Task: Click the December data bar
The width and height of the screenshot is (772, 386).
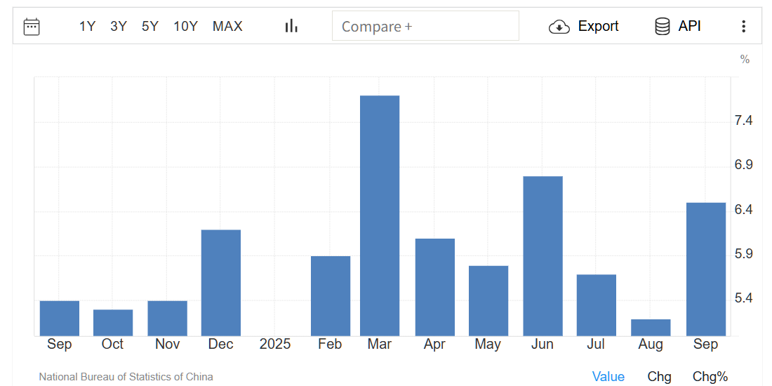Action: coord(221,282)
